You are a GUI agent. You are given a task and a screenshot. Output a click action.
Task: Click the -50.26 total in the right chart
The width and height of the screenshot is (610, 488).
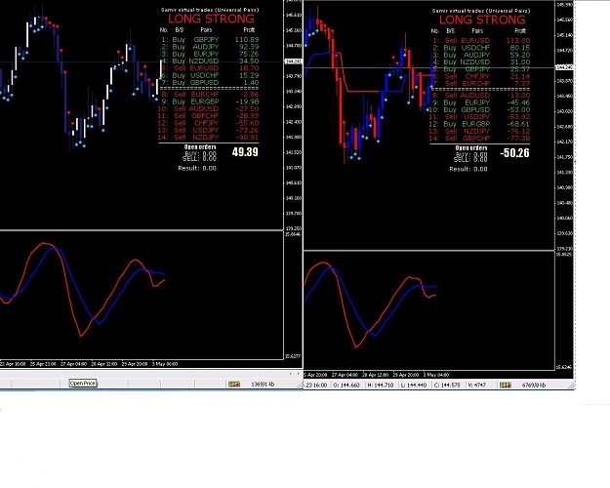tap(514, 153)
